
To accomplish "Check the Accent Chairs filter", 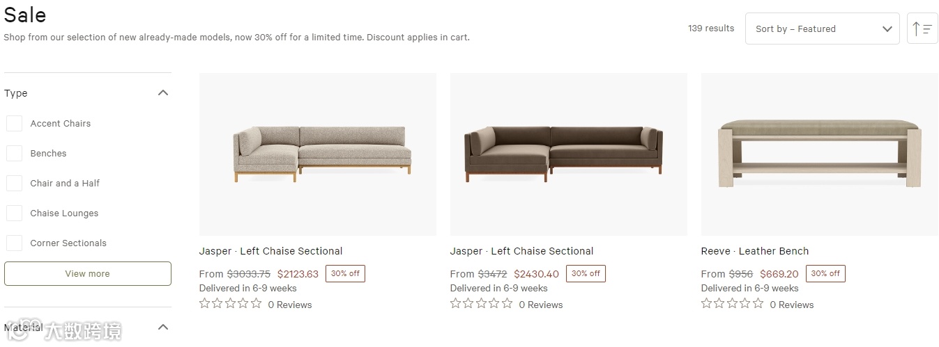I will (x=15, y=123).
